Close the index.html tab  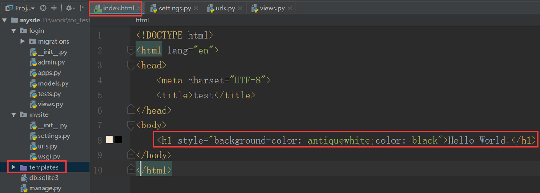tap(139, 8)
